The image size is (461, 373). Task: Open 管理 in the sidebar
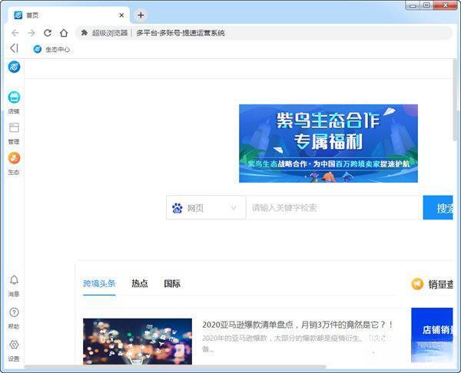[x=14, y=134]
